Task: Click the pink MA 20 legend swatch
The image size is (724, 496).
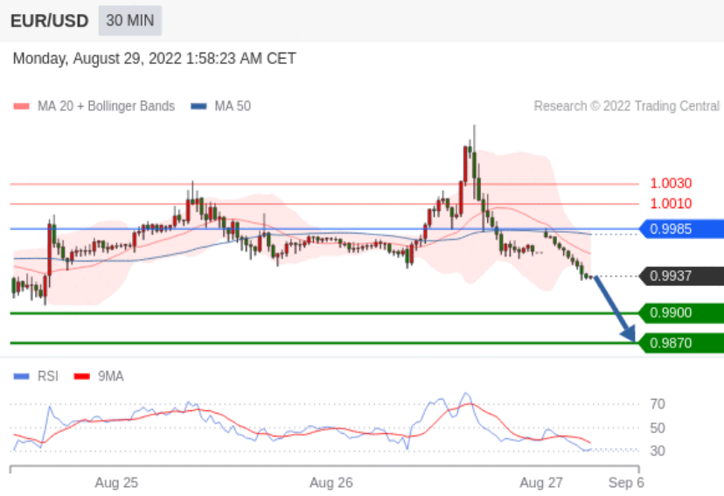Action: pyautogui.click(x=21, y=107)
